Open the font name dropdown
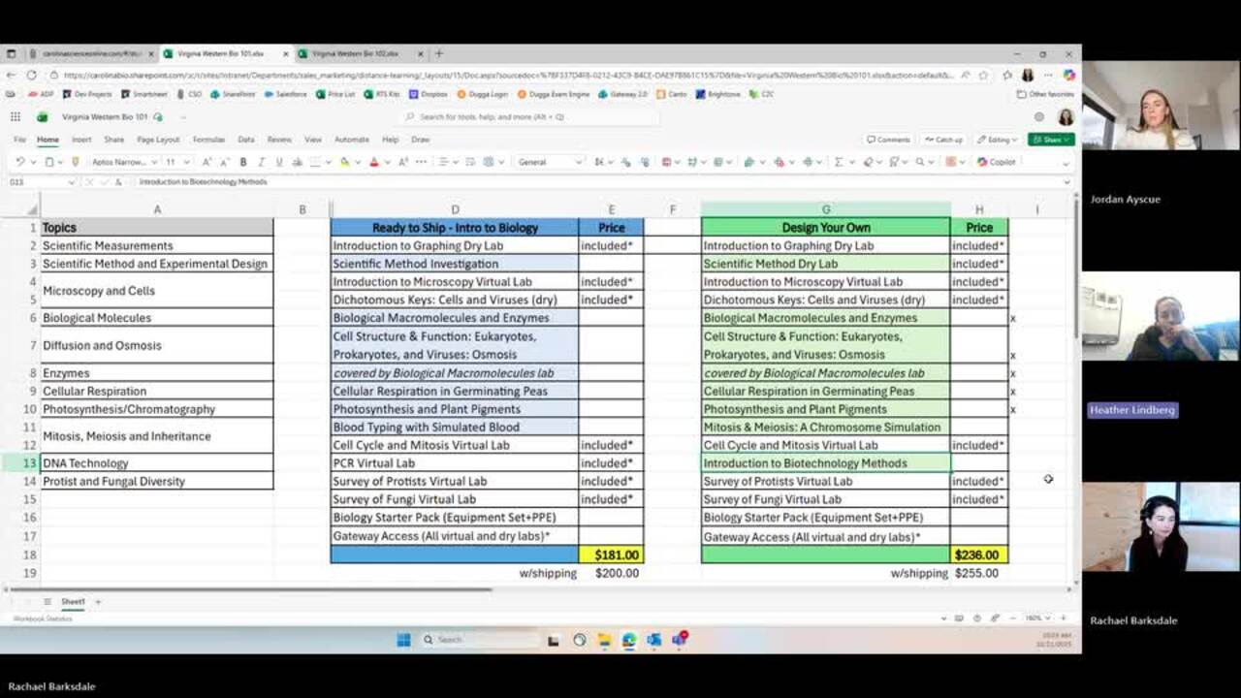Screen dimensions: 1241x698 [x=121, y=162]
